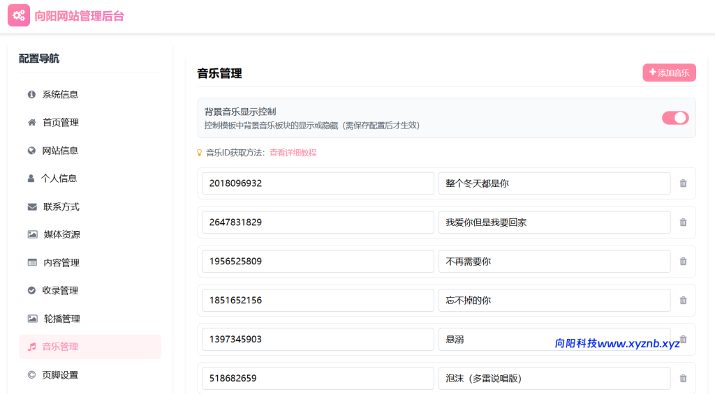Click the 媒体资源 picture icon

point(32,234)
